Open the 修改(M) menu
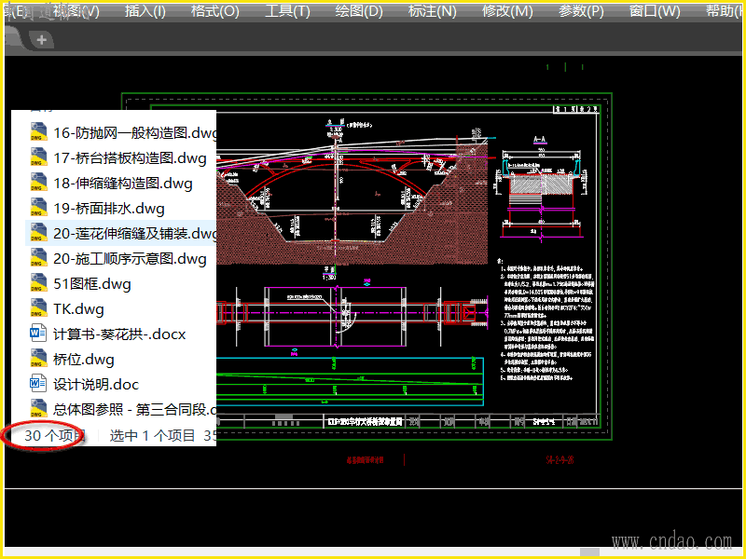 pyautogui.click(x=507, y=11)
